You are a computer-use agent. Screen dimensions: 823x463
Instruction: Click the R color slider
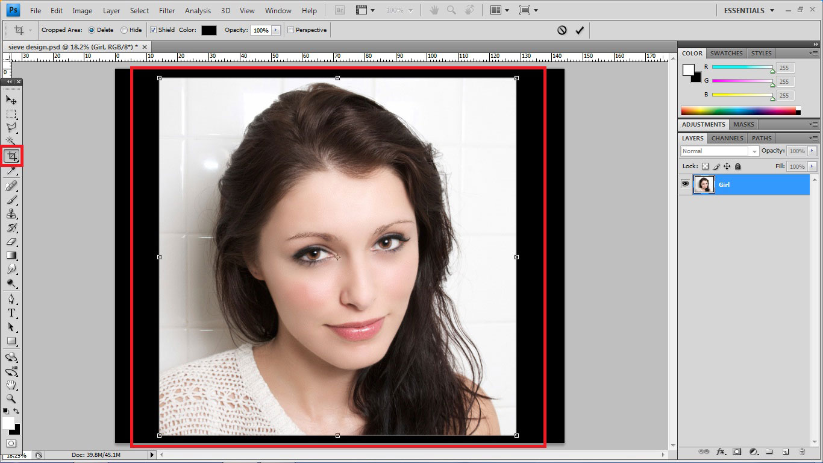pos(742,68)
